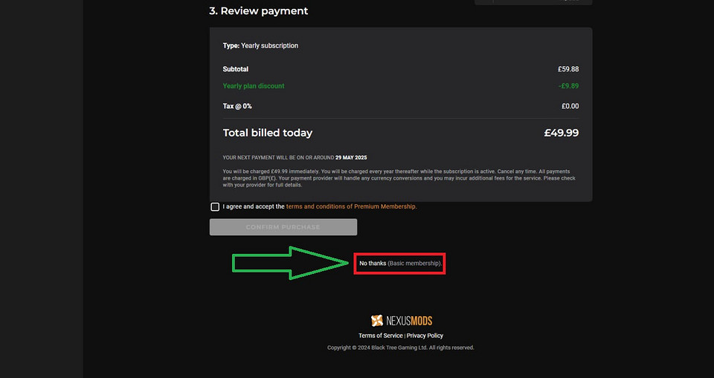Open the Privacy Policy link
This screenshot has width=714, height=378.
pyautogui.click(x=425, y=336)
